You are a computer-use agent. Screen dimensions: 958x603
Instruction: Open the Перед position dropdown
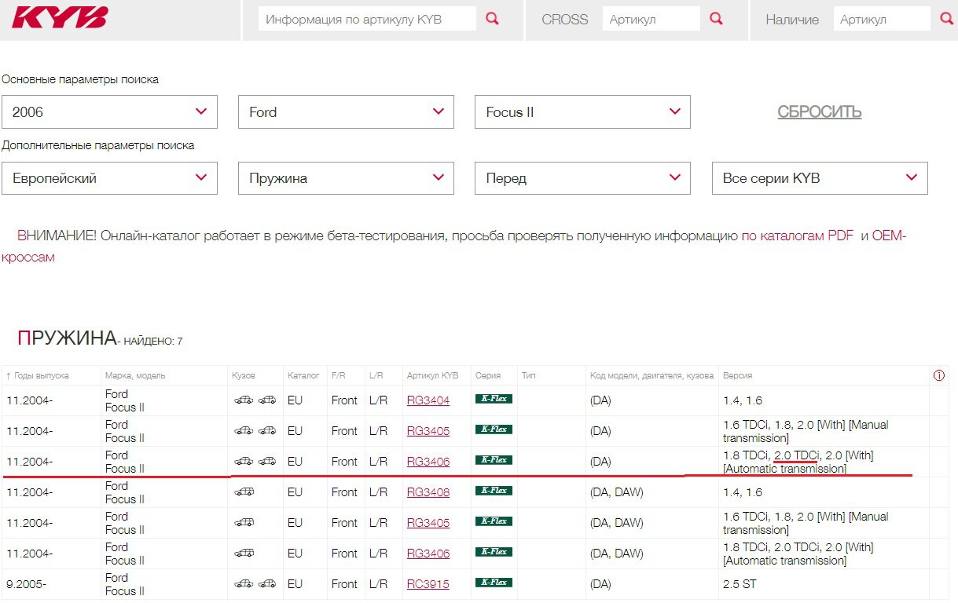coord(582,178)
